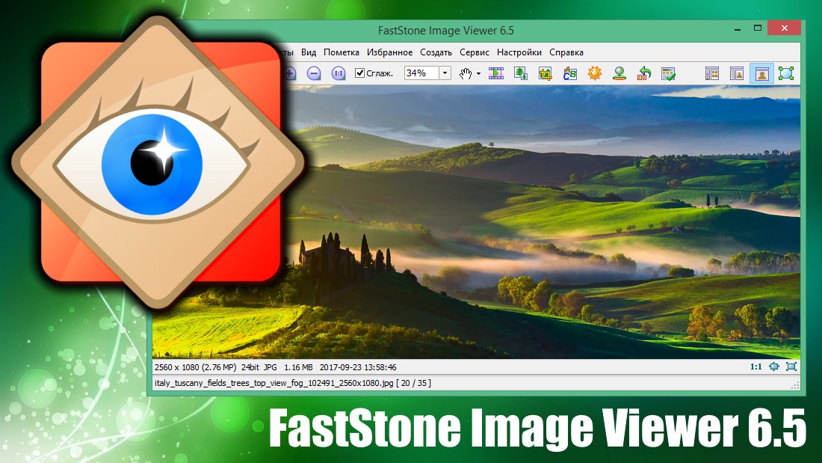Expand the hand tool options arrow

(478, 74)
